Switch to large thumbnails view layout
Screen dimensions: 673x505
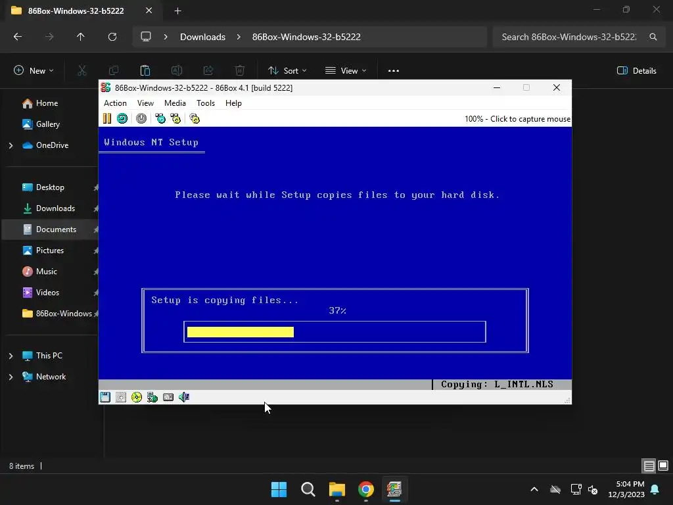point(663,466)
